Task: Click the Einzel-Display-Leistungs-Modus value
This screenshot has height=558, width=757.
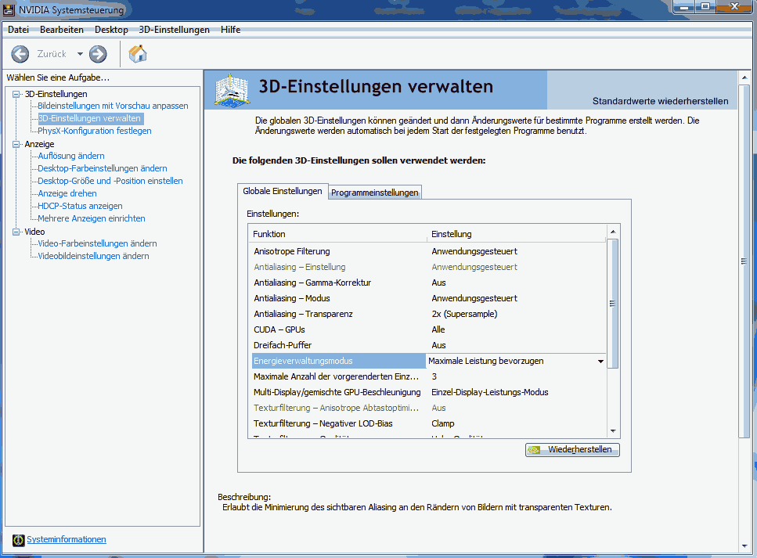Action: pyautogui.click(x=490, y=392)
